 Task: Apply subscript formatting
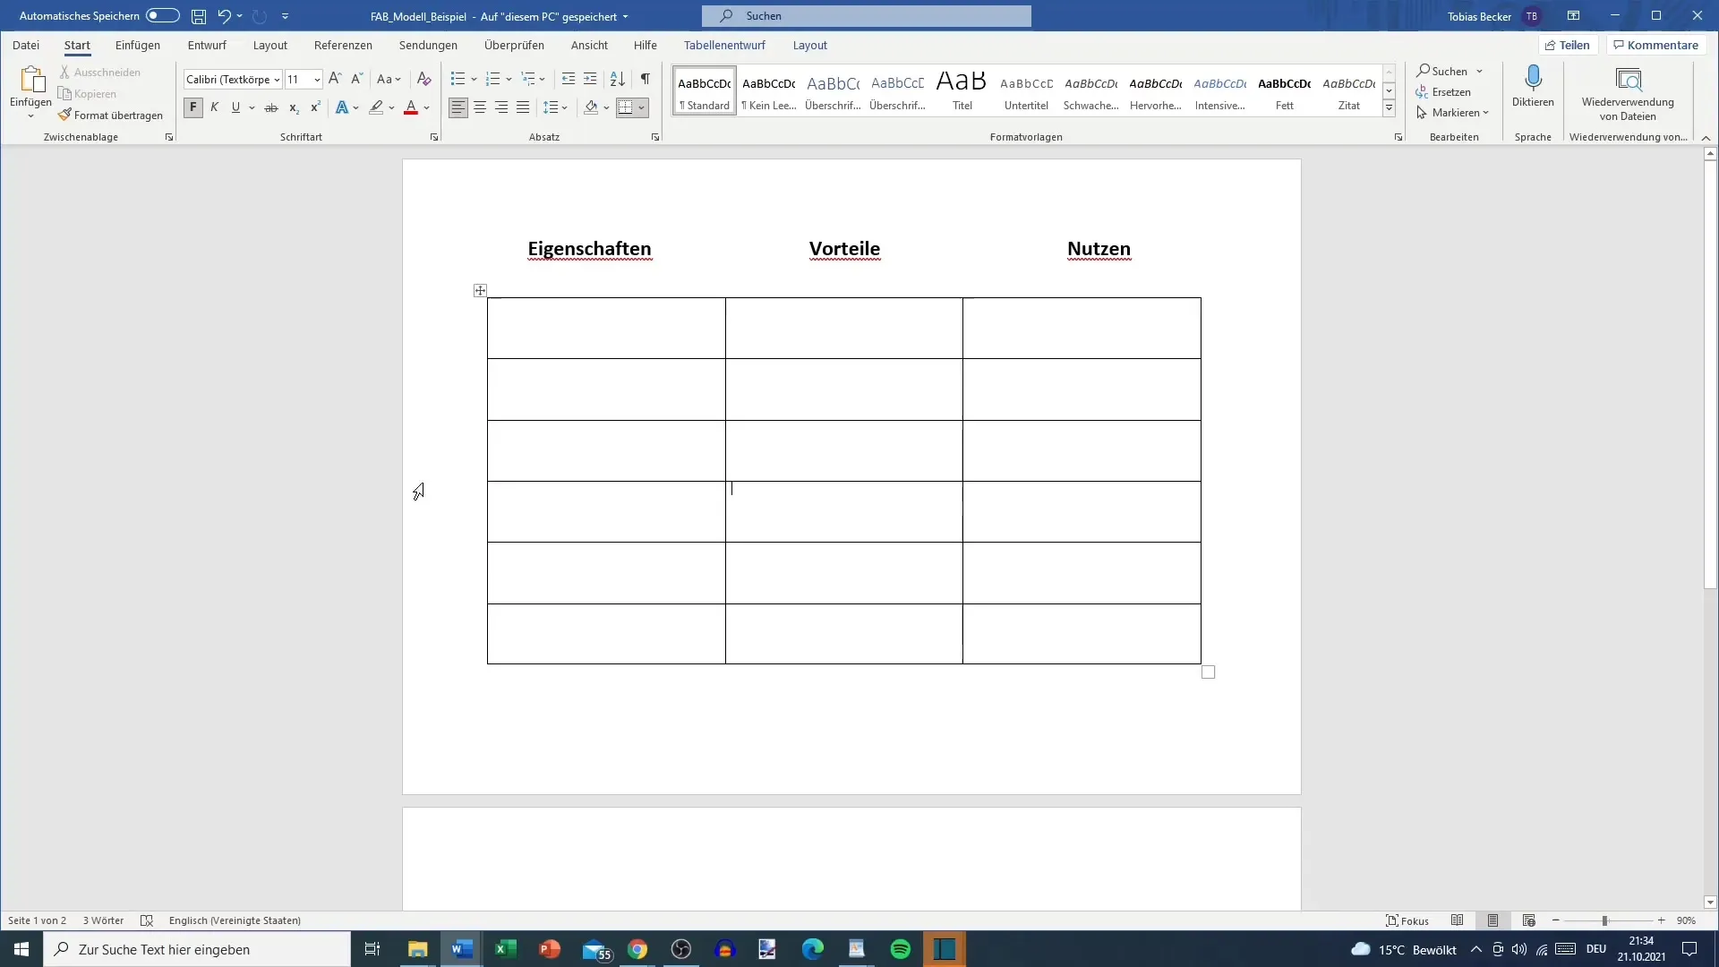(294, 107)
